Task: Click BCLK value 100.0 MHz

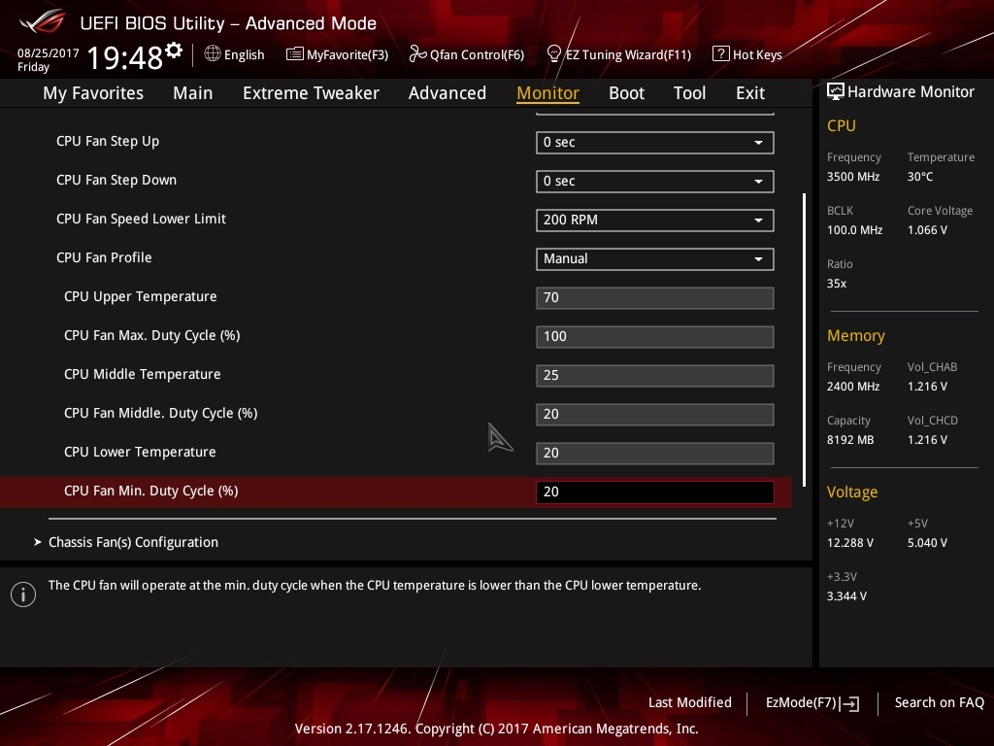Action: click(x=854, y=230)
